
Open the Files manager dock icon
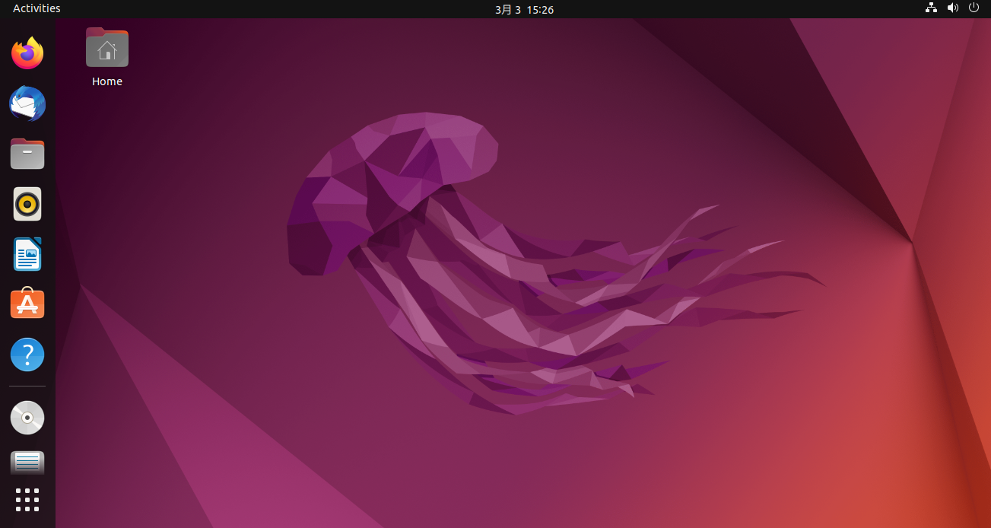point(27,154)
